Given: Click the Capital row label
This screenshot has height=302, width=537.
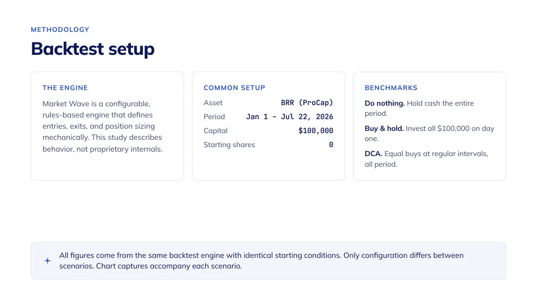Looking at the screenshot, I should 215,131.
